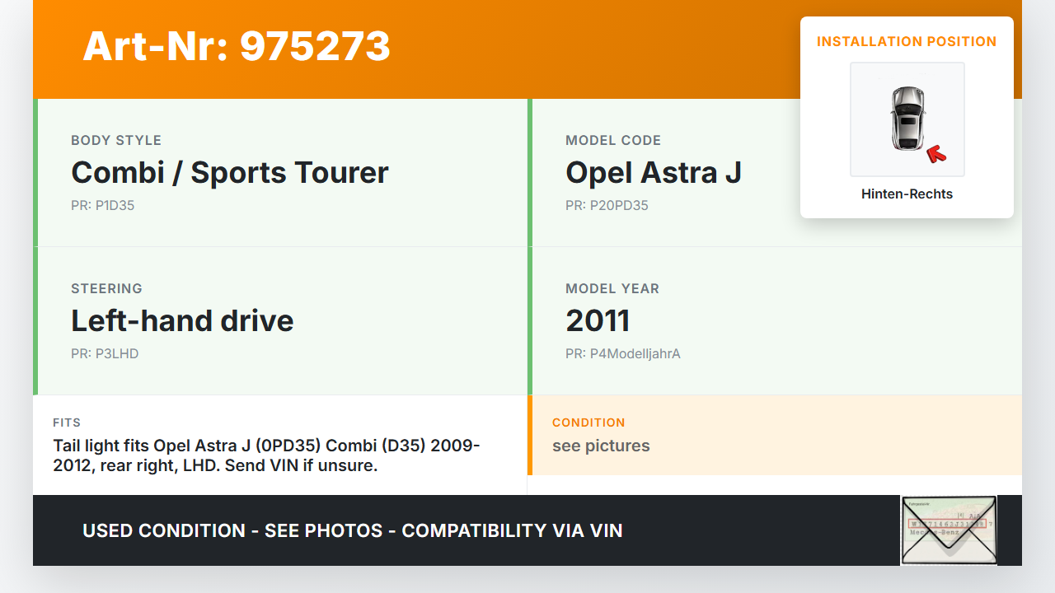Click the Installation Position heading
Viewport: 1055px width, 593px height.
pyautogui.click(x=907, y=41)
